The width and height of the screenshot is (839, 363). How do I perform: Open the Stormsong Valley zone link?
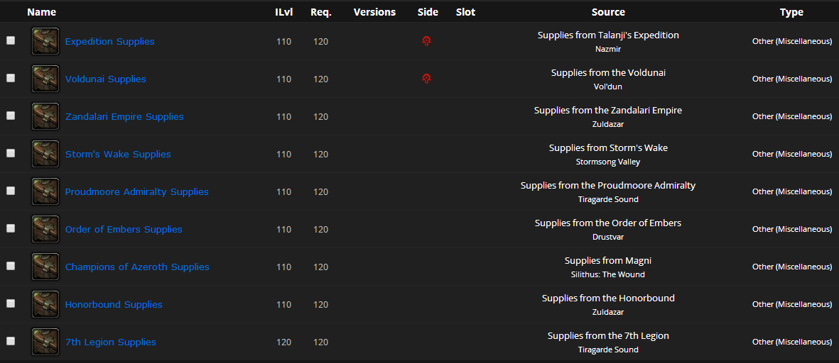pos(608,162)
